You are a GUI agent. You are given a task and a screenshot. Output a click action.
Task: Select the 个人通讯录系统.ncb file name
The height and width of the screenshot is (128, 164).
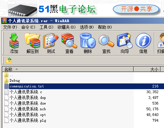click(28, 109)
